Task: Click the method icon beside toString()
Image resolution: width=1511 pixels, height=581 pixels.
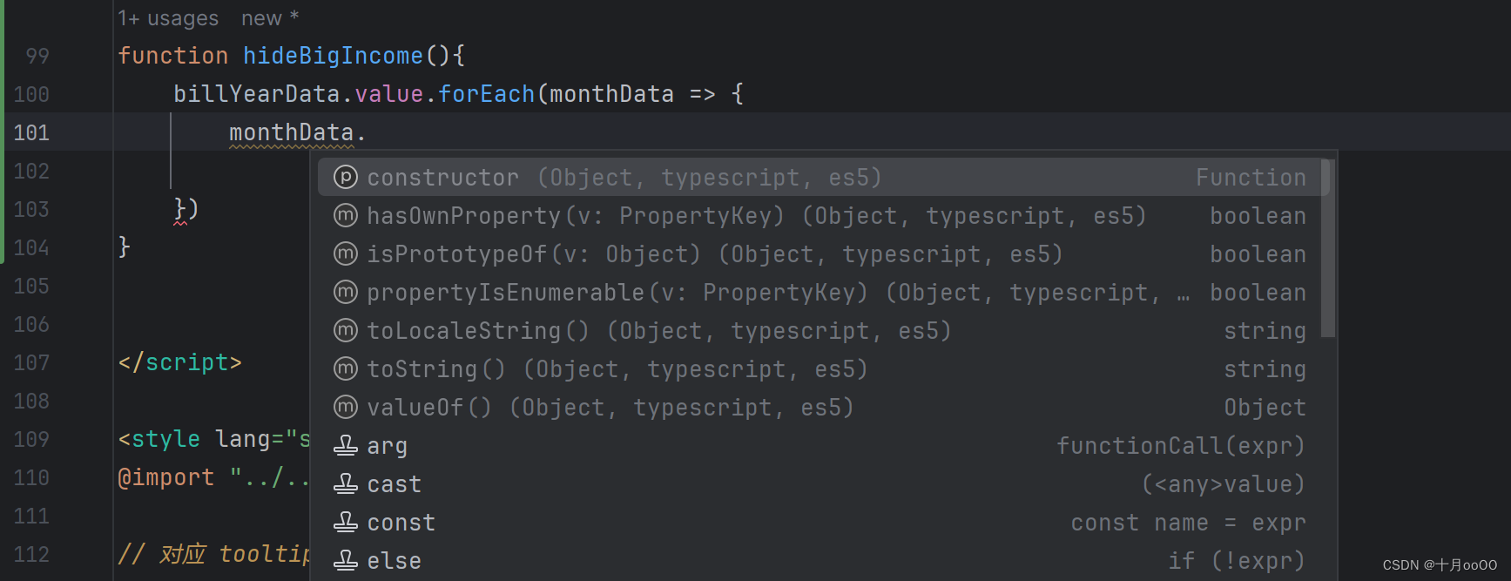Action: tap(346, 369)
